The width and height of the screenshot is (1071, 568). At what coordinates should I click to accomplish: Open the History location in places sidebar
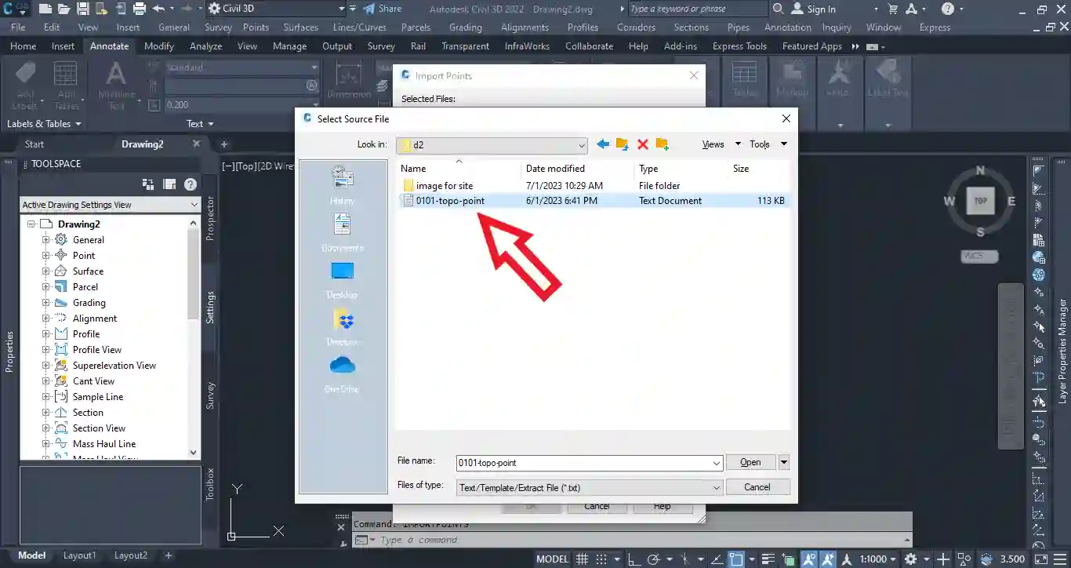pos(343,184)
